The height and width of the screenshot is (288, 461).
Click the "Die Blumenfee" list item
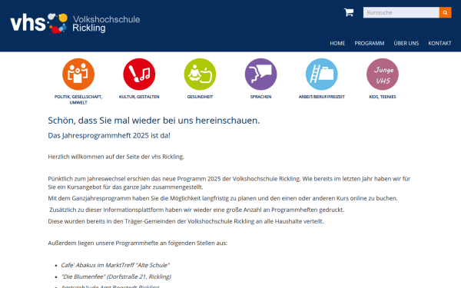tap(116, 276)
